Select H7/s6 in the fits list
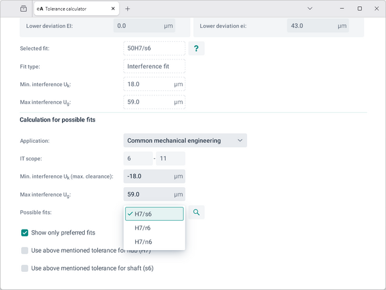 154,214
